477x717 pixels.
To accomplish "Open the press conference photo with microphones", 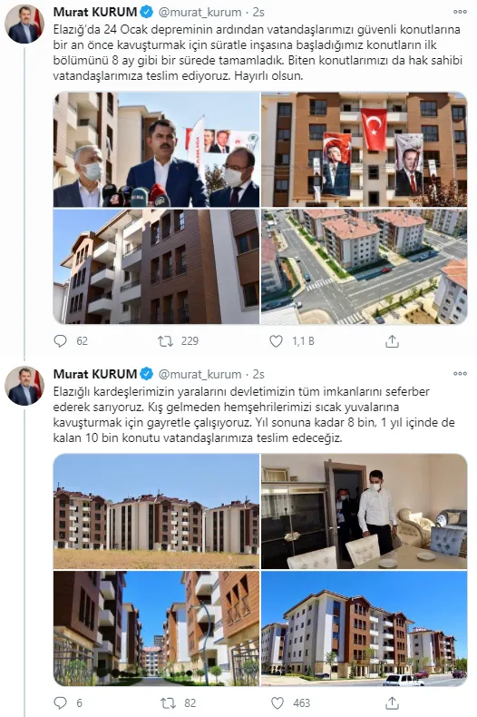I will [156, 150].
